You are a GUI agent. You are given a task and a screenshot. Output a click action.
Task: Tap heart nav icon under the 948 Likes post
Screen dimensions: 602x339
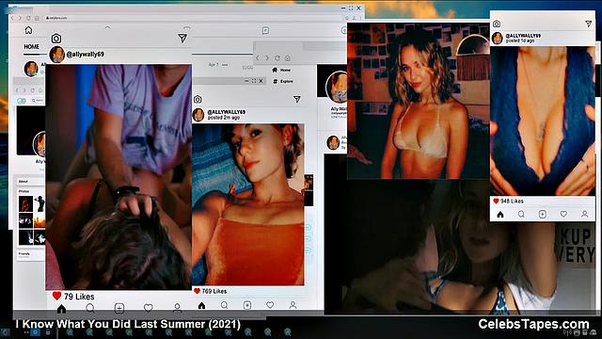[x=563, y=214]
